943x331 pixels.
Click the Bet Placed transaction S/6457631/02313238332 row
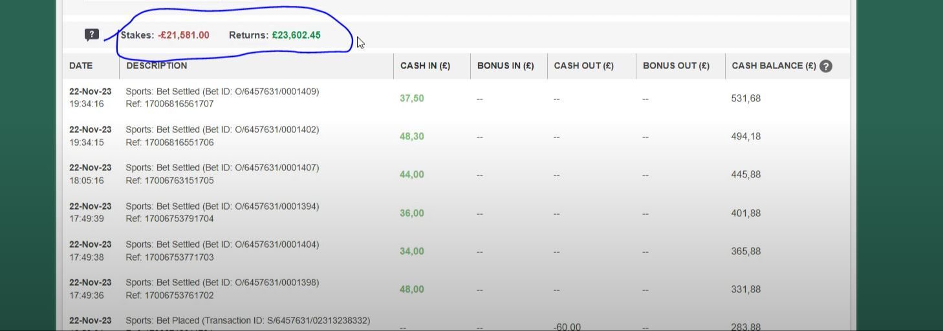(456, 323)
